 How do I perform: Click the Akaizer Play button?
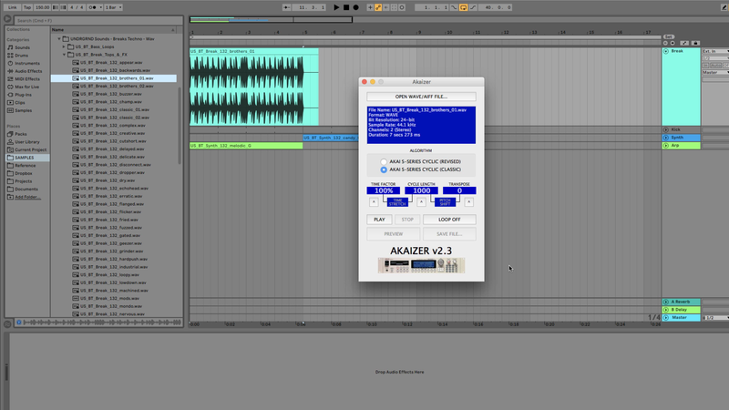click(379, 220)
